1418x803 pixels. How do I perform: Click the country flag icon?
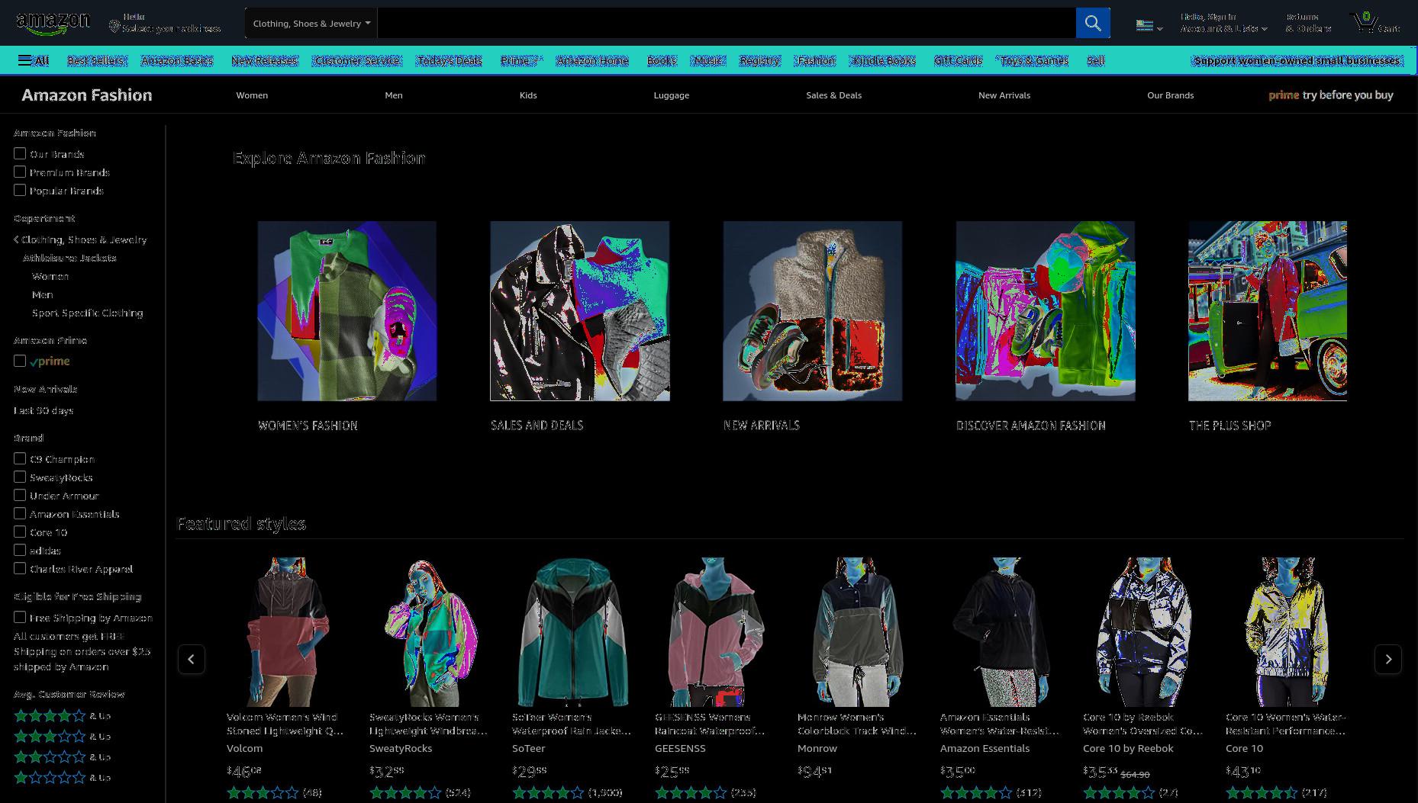pyautogui.click(x=1144, y=25)
